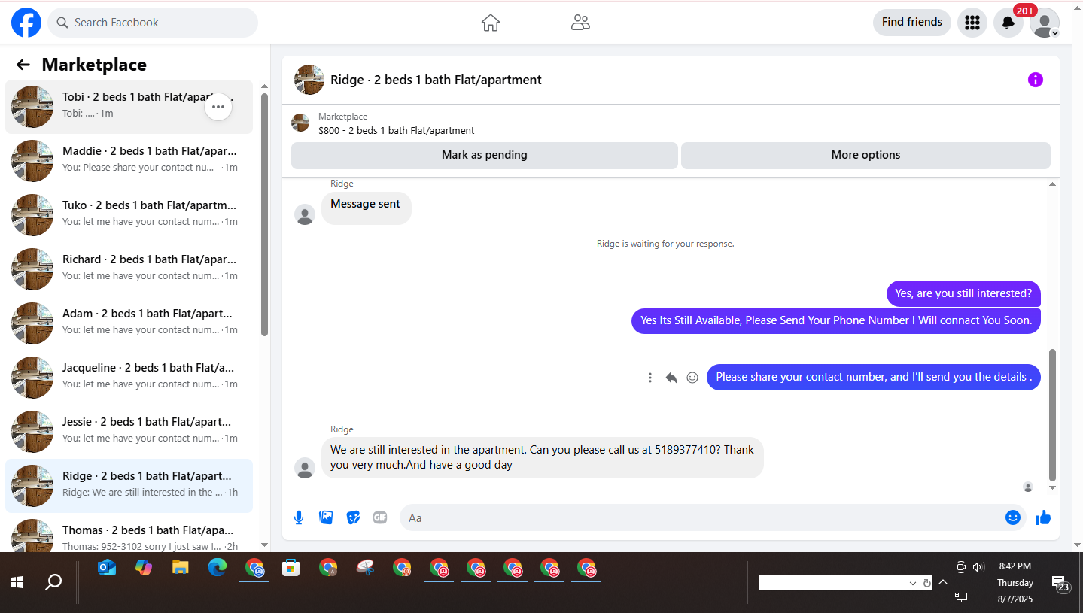Click the chat scrollbar up arrow
Image resolution: width=1083 pixels, height=613 pixels.
[1053, 184]
